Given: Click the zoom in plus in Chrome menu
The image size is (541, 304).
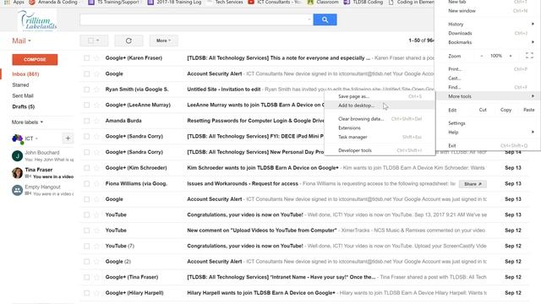Looking at the screenshot, I should coord(511,56).
